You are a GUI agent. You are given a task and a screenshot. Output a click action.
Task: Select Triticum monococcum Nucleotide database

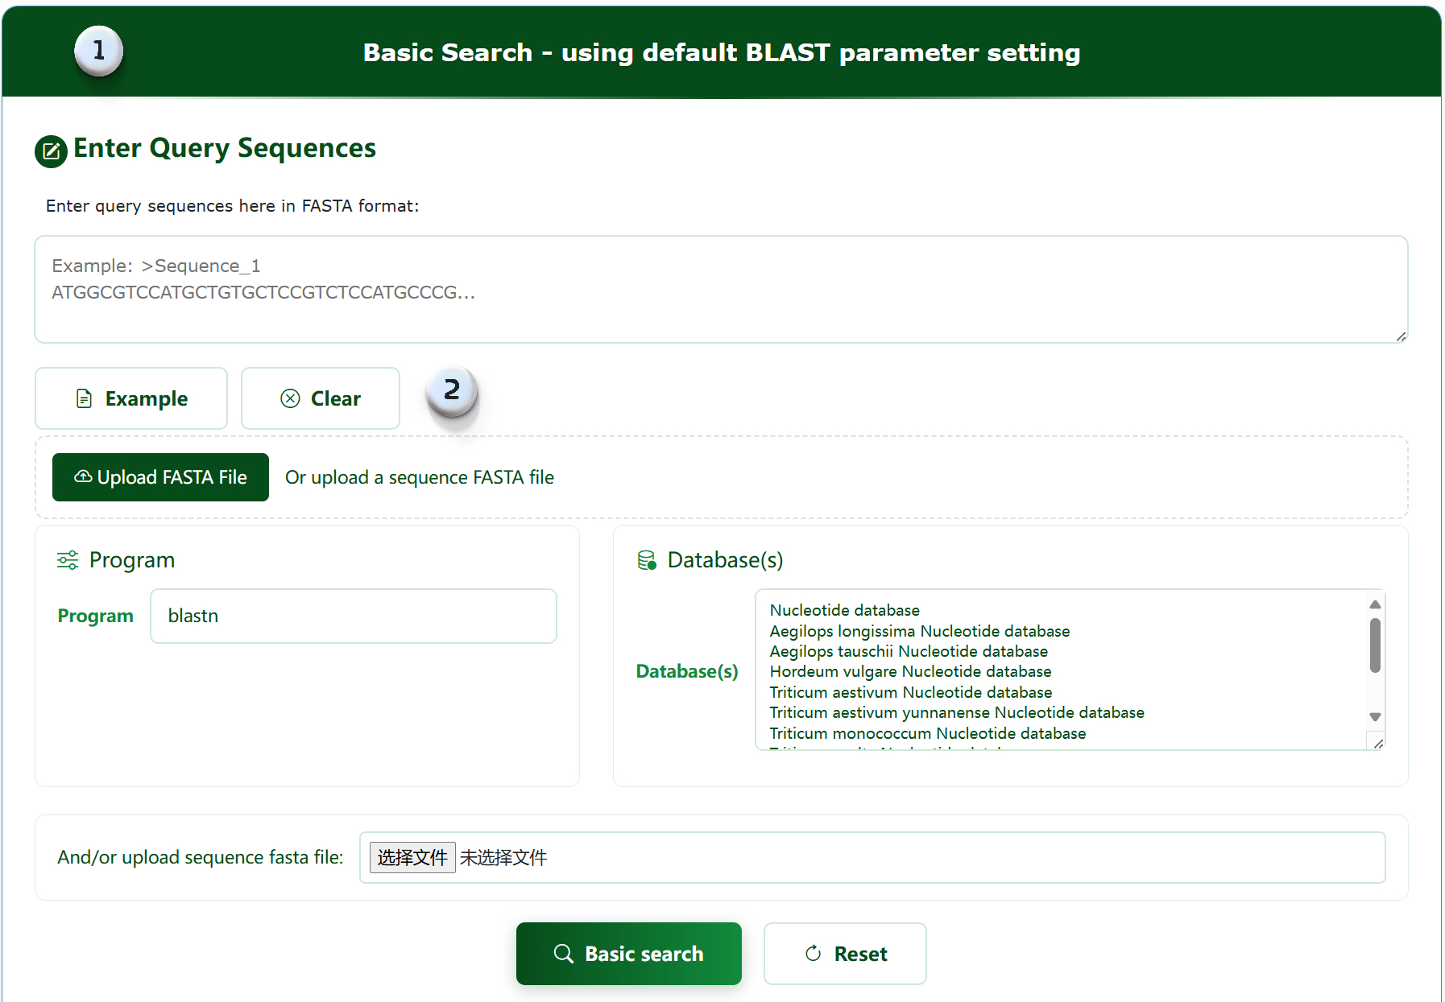coord(927,733)
